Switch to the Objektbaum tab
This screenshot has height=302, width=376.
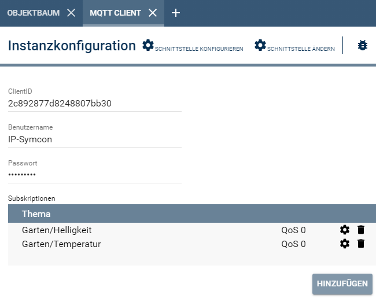tap(34, 13)
